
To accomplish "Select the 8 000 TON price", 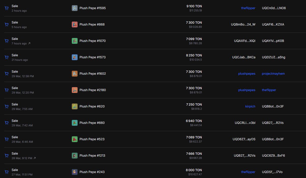I will pos(194,170).
